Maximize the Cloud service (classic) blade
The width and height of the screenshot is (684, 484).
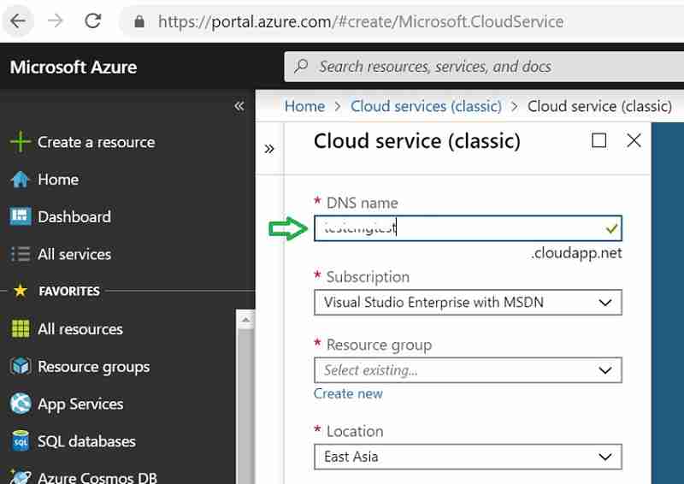(x=598, y=140)
